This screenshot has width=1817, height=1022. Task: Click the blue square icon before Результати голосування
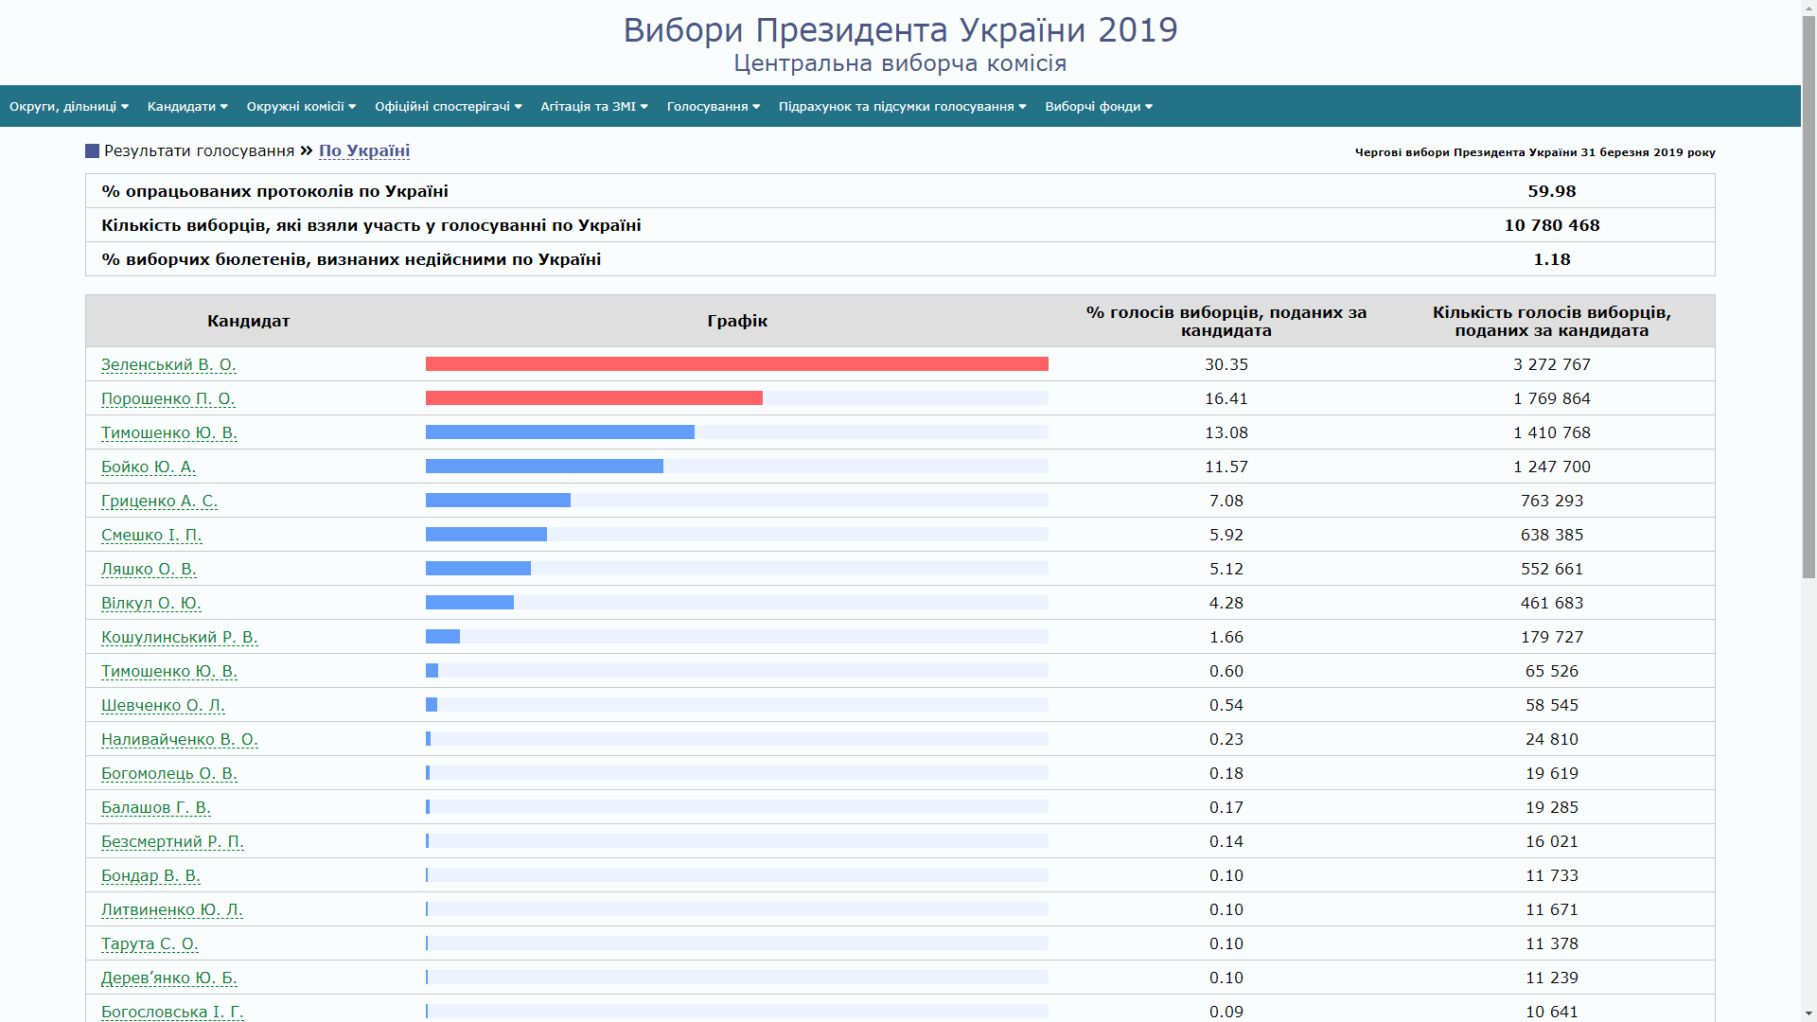pos(92,150)
